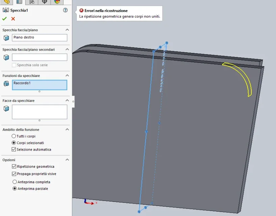Click the empty secondary mirror plane field
276x216 pixels.
(x=40, y=57)
